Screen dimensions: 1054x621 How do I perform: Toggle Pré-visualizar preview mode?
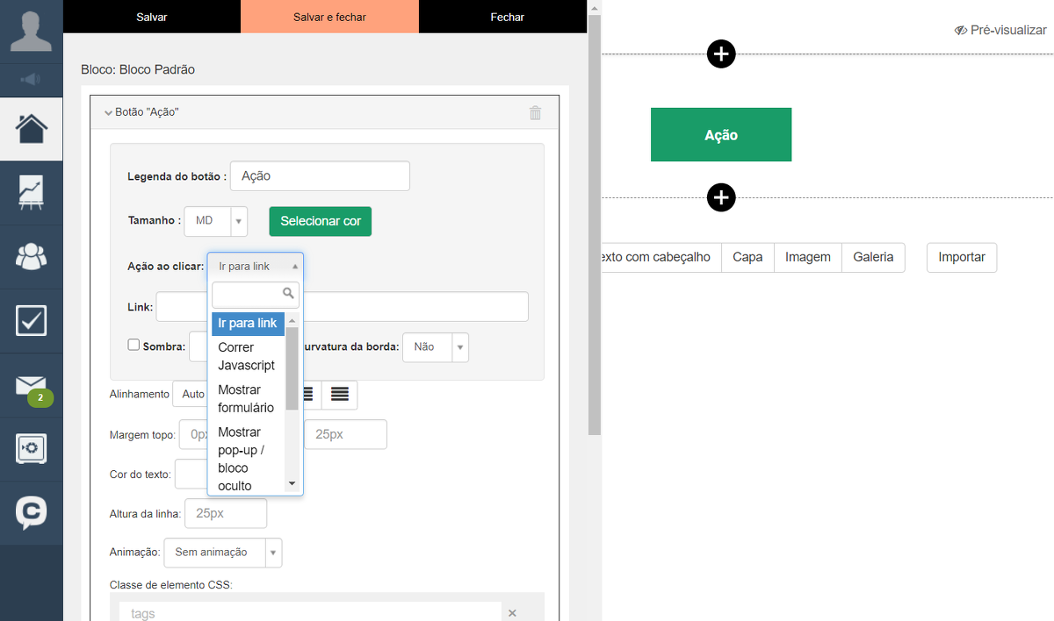click(x=1000, y=30)
